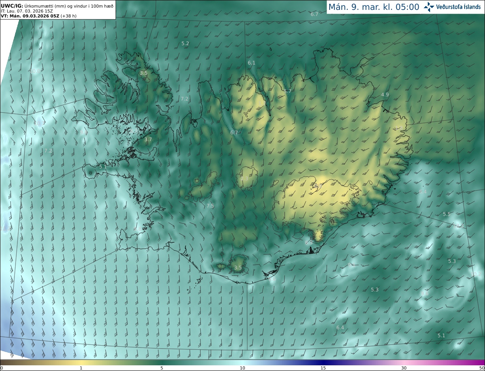Click the color scale tick label 0

2,368
